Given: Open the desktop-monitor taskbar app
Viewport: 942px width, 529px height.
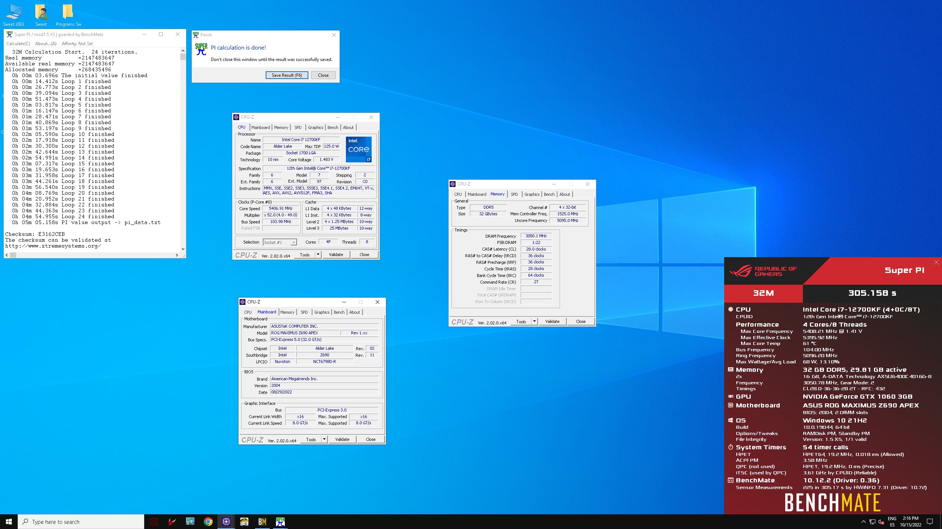Looking at the screenshot, I should point(190,522).
